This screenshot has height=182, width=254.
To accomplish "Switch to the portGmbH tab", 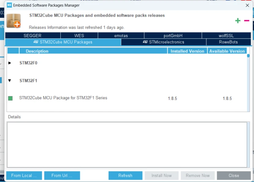I will [x=173, y=36].
